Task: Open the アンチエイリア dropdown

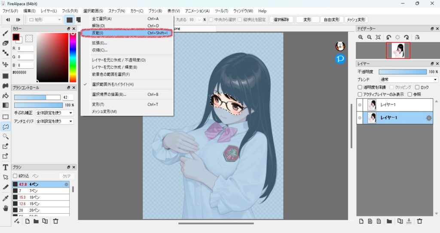Action: coord(55,121)
